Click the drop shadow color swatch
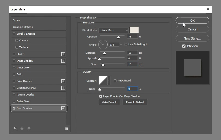Image resolution: width=221 pixels, height=140 pixels. pyautogui.click(x=134, y=30)
